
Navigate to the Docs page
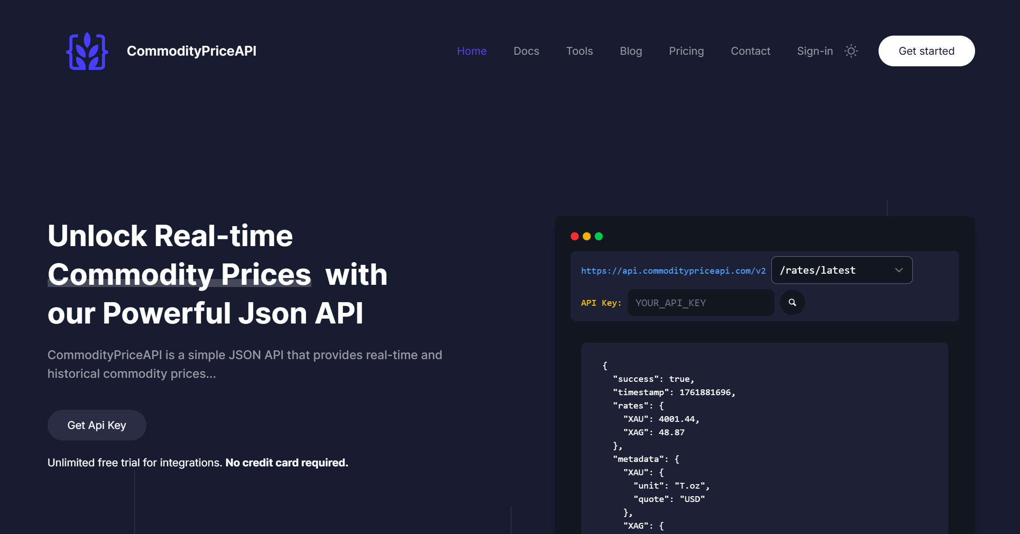pos(526,51)
